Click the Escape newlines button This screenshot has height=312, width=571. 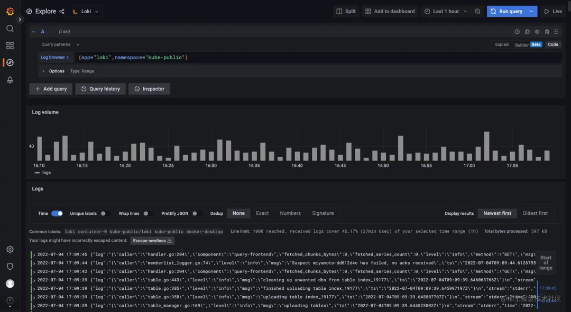[x=152, y=241]
